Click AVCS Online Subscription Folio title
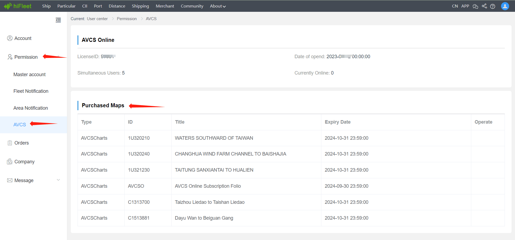The height and width of the screenshot is (240, 515). tap(208, 186)
